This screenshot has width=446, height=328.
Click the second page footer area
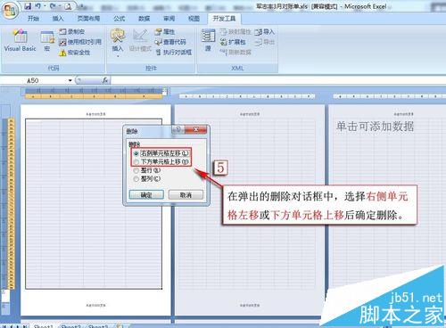tap(250, 305)
